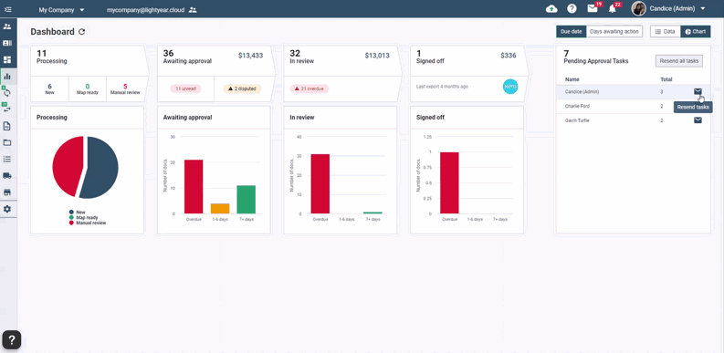Image resolution: width=724 pixels, height=353 pixels.
Task: Expand the sidebar navigation menu
Action: coord(7,9)
